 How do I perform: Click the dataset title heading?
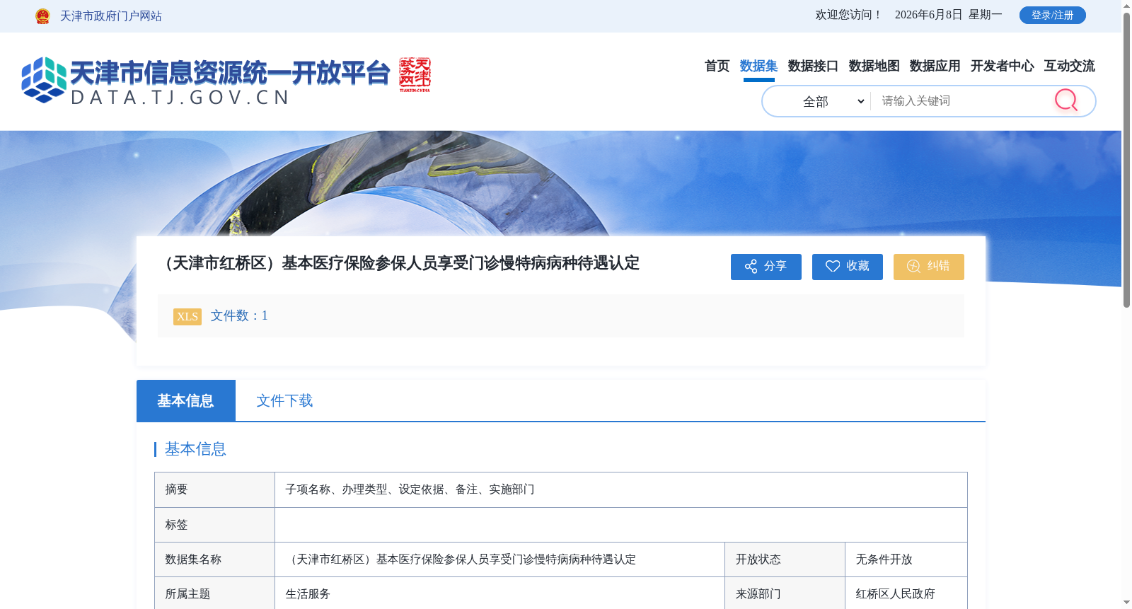(399, 263)
